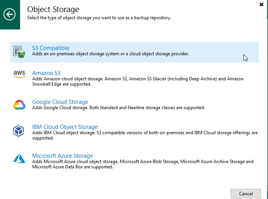
Task: Click the Microsoft Azure triangle logo
Action: point(19,159)
